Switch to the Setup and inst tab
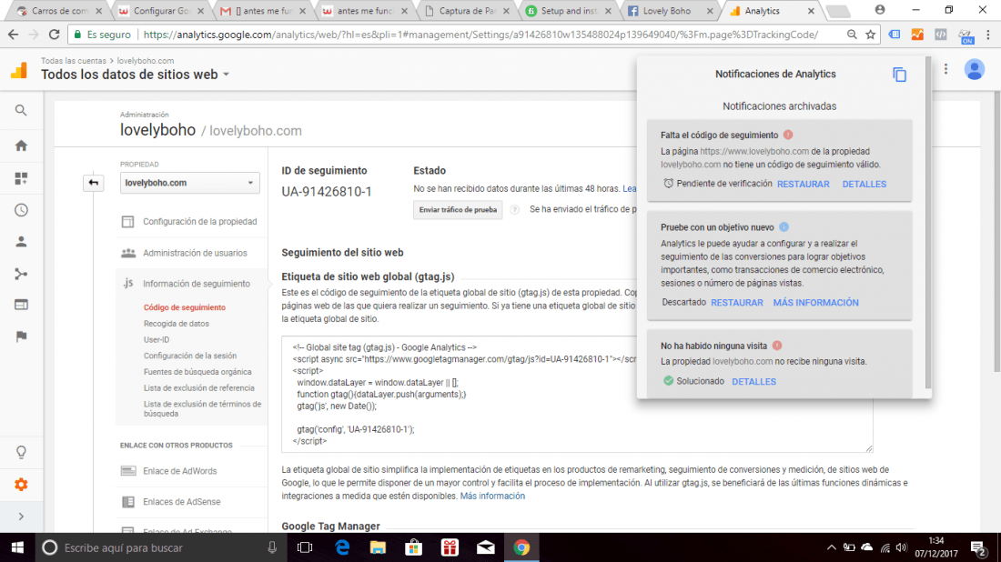This screenshot has width=1001, height=562. [568, 11]
